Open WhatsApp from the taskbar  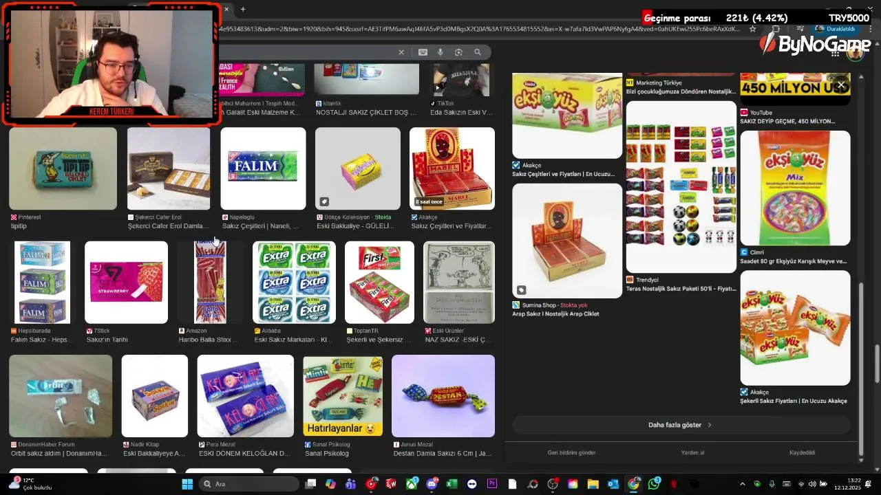coord(654,484)
